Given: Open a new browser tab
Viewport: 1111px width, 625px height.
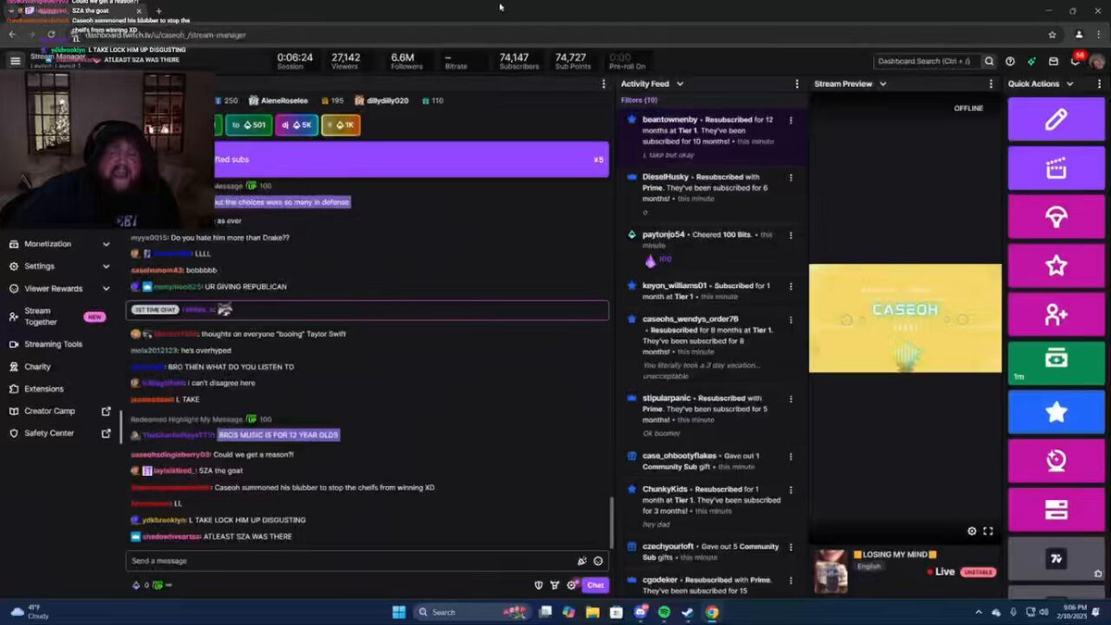Looking at the screenshot, I should 158,11.
